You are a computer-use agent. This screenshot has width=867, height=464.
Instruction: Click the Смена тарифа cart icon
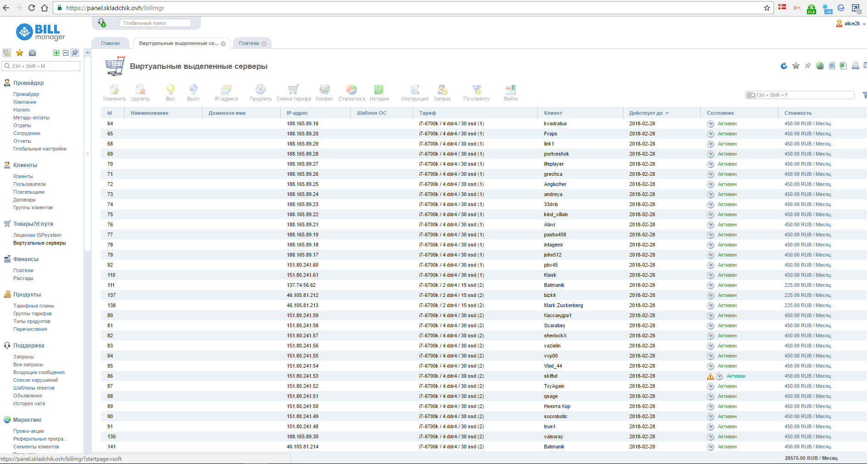293,90
